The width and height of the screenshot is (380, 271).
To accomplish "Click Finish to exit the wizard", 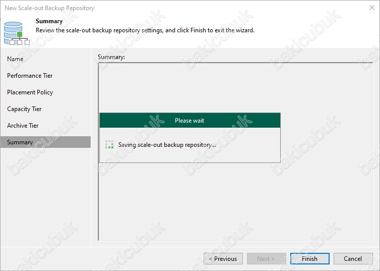I will pyautogui.click(x=310, y=258).
